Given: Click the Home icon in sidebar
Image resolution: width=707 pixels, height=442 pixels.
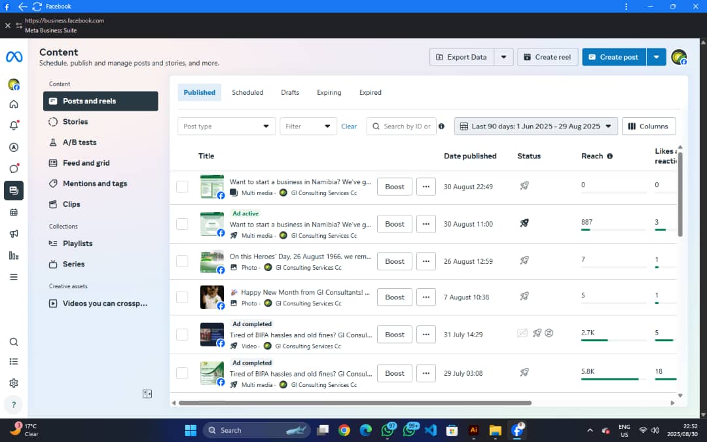Looking at the screenshot, I should 14,104.
